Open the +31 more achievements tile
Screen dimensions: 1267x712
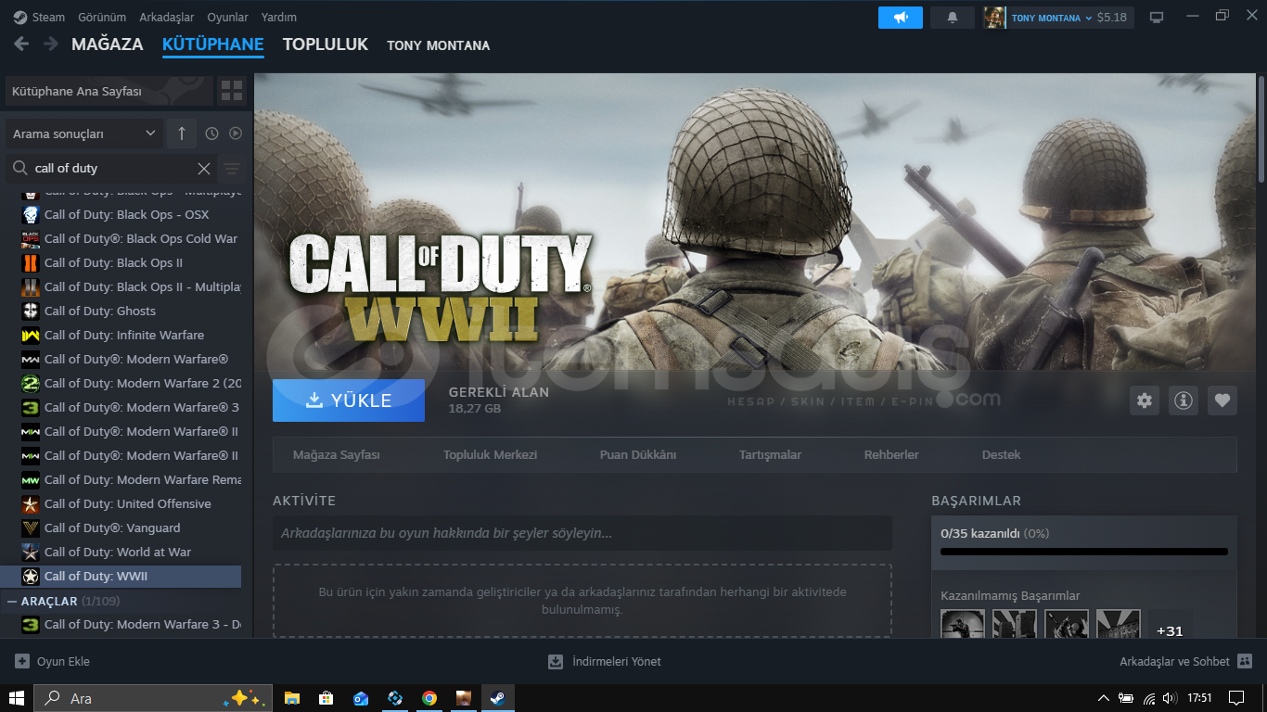tap(1170, 630)
